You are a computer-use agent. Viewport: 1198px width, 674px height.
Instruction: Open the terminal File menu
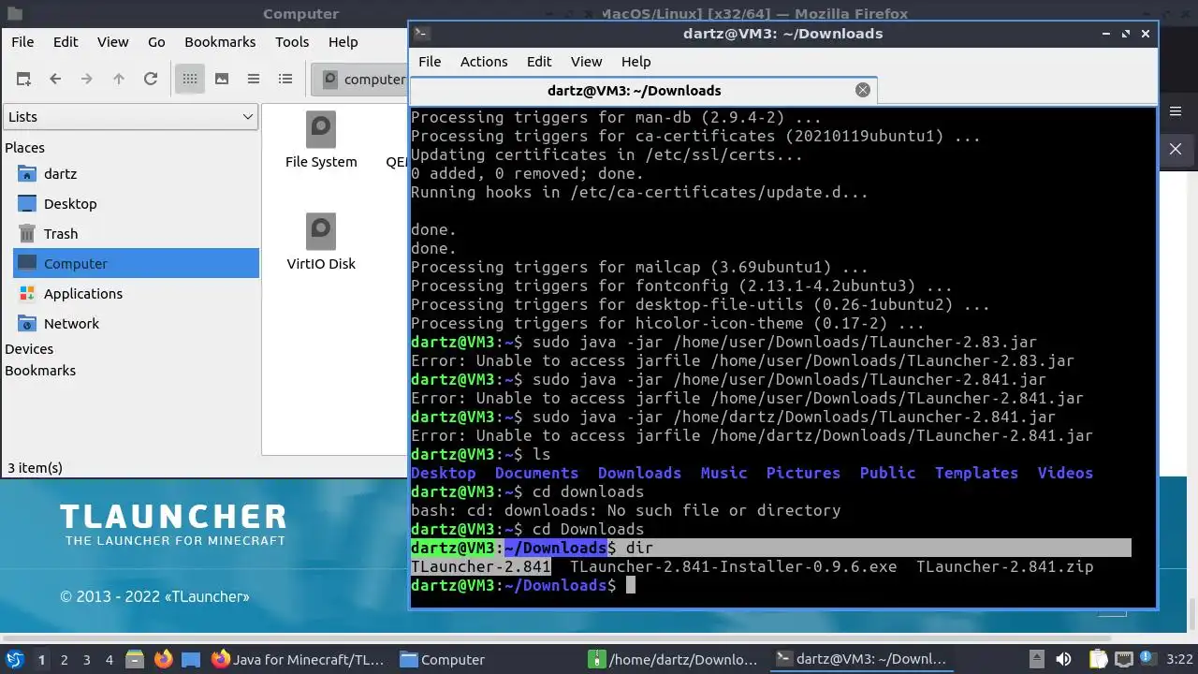pyautogui.click(x=430, y=62)
